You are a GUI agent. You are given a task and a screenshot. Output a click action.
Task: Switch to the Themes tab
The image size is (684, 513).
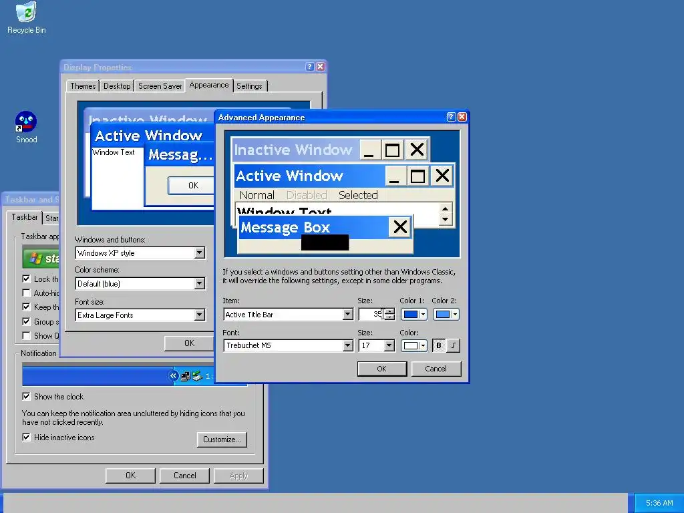[x=83, y=86]
